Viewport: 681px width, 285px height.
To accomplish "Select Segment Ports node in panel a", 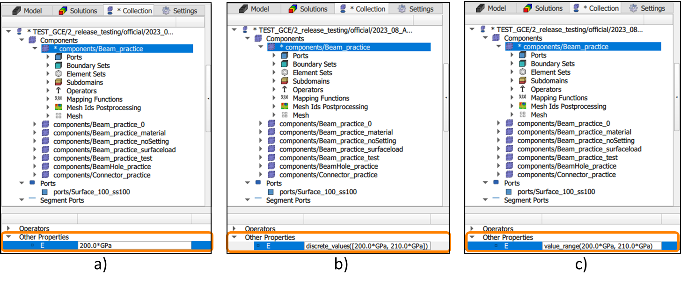I will click(x=62, y=200).
